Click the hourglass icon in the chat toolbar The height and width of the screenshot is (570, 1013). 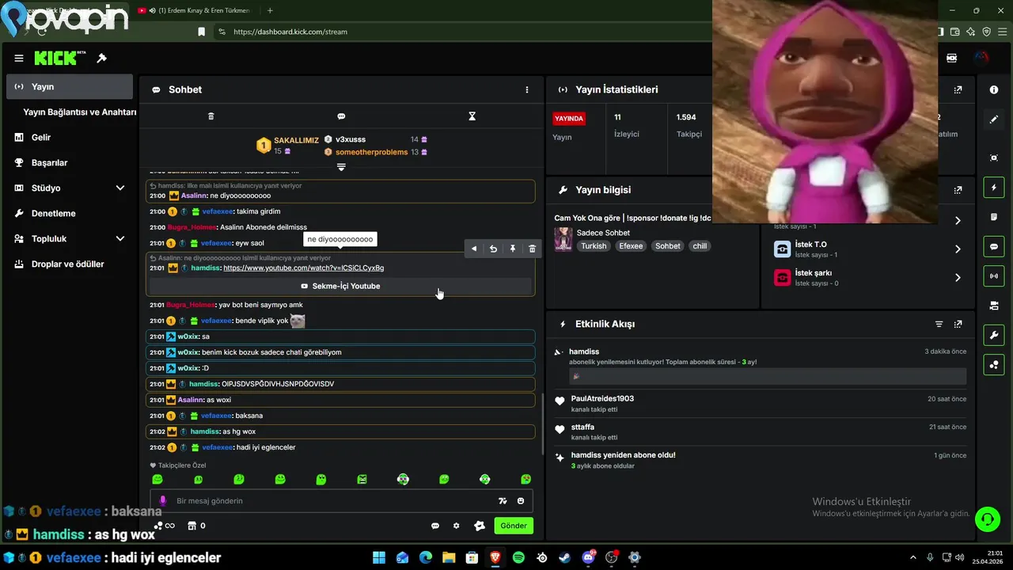472,116
